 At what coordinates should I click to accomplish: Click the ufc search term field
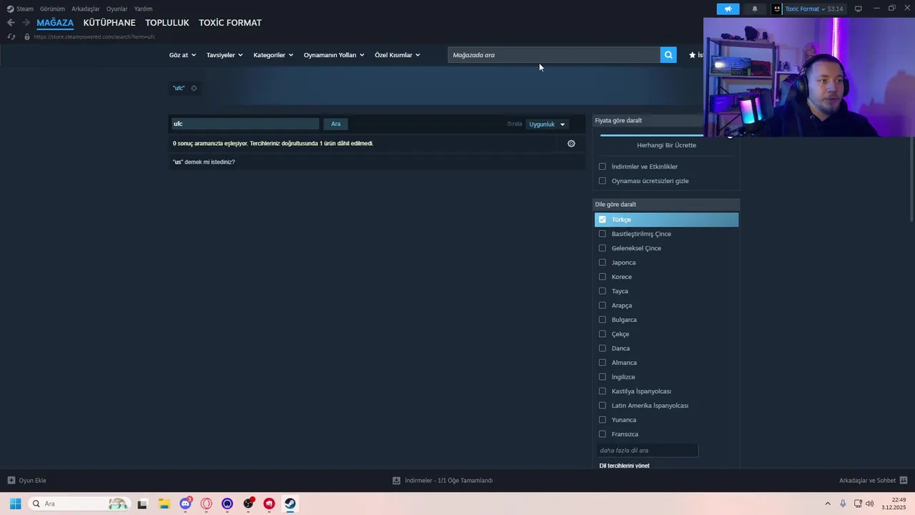point(244,124)
